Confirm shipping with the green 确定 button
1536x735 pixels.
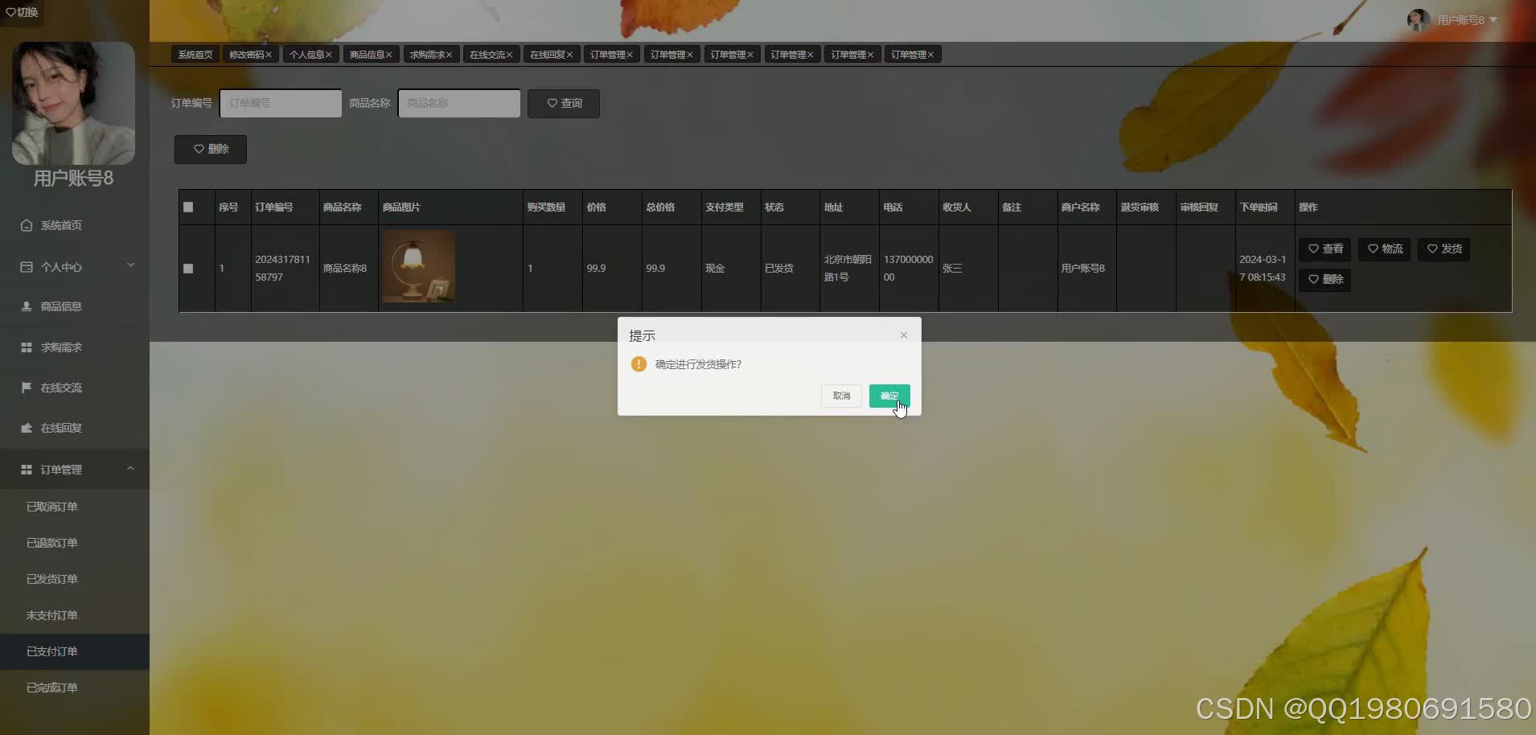point(889,396)
